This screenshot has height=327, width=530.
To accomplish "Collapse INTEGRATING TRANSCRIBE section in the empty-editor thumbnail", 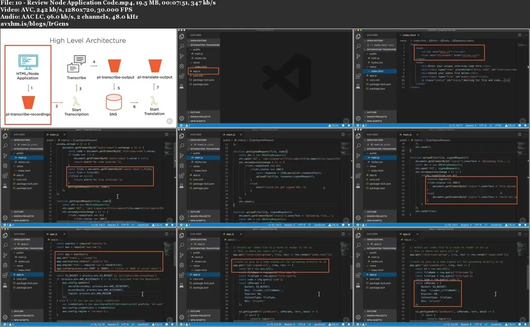I will 204,45.
